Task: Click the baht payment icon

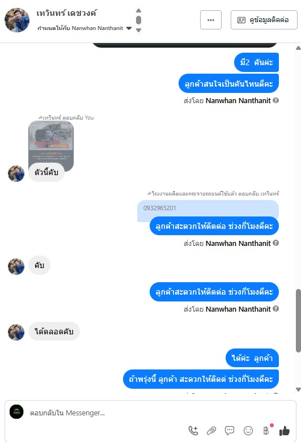Action: pyautogui.click(x=266, y=431)
